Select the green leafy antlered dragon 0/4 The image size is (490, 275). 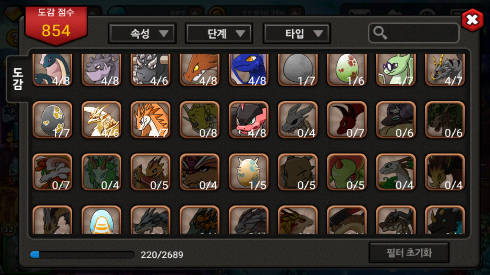(101, 172)
